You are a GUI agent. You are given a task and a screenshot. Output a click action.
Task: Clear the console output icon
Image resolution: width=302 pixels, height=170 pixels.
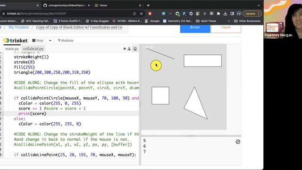(238, 142)
